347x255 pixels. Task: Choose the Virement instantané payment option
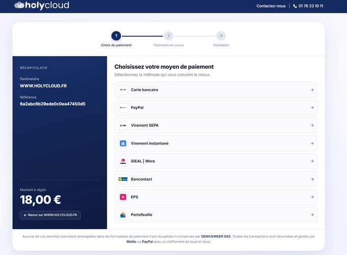coord(216,144)
